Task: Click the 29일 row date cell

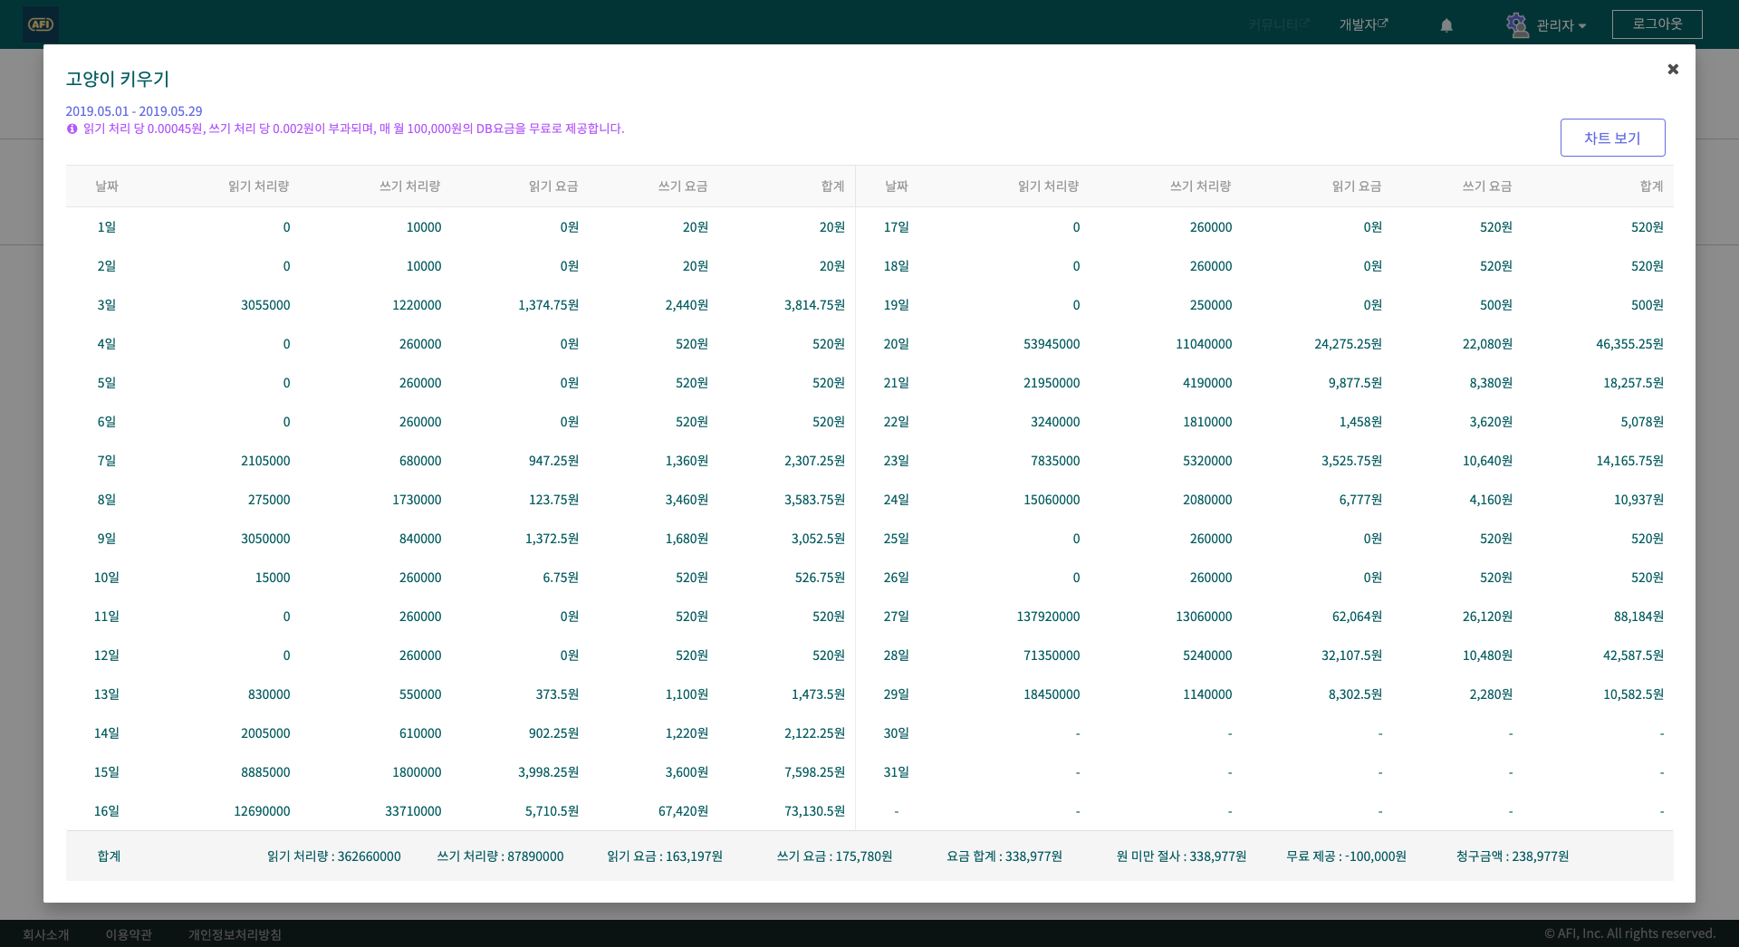Action: [x=897, y=694]
